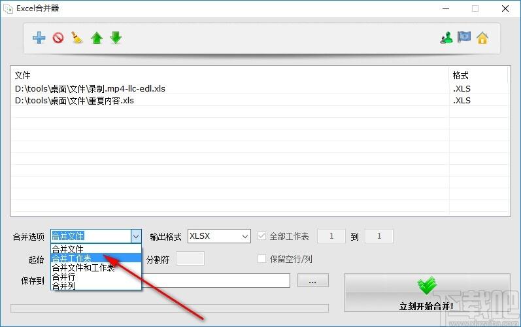Open the 输出格式 XLSX dropdown
The width and height of the screenshot is (521, 327).
pyautogui.click(x=219, y=236)
